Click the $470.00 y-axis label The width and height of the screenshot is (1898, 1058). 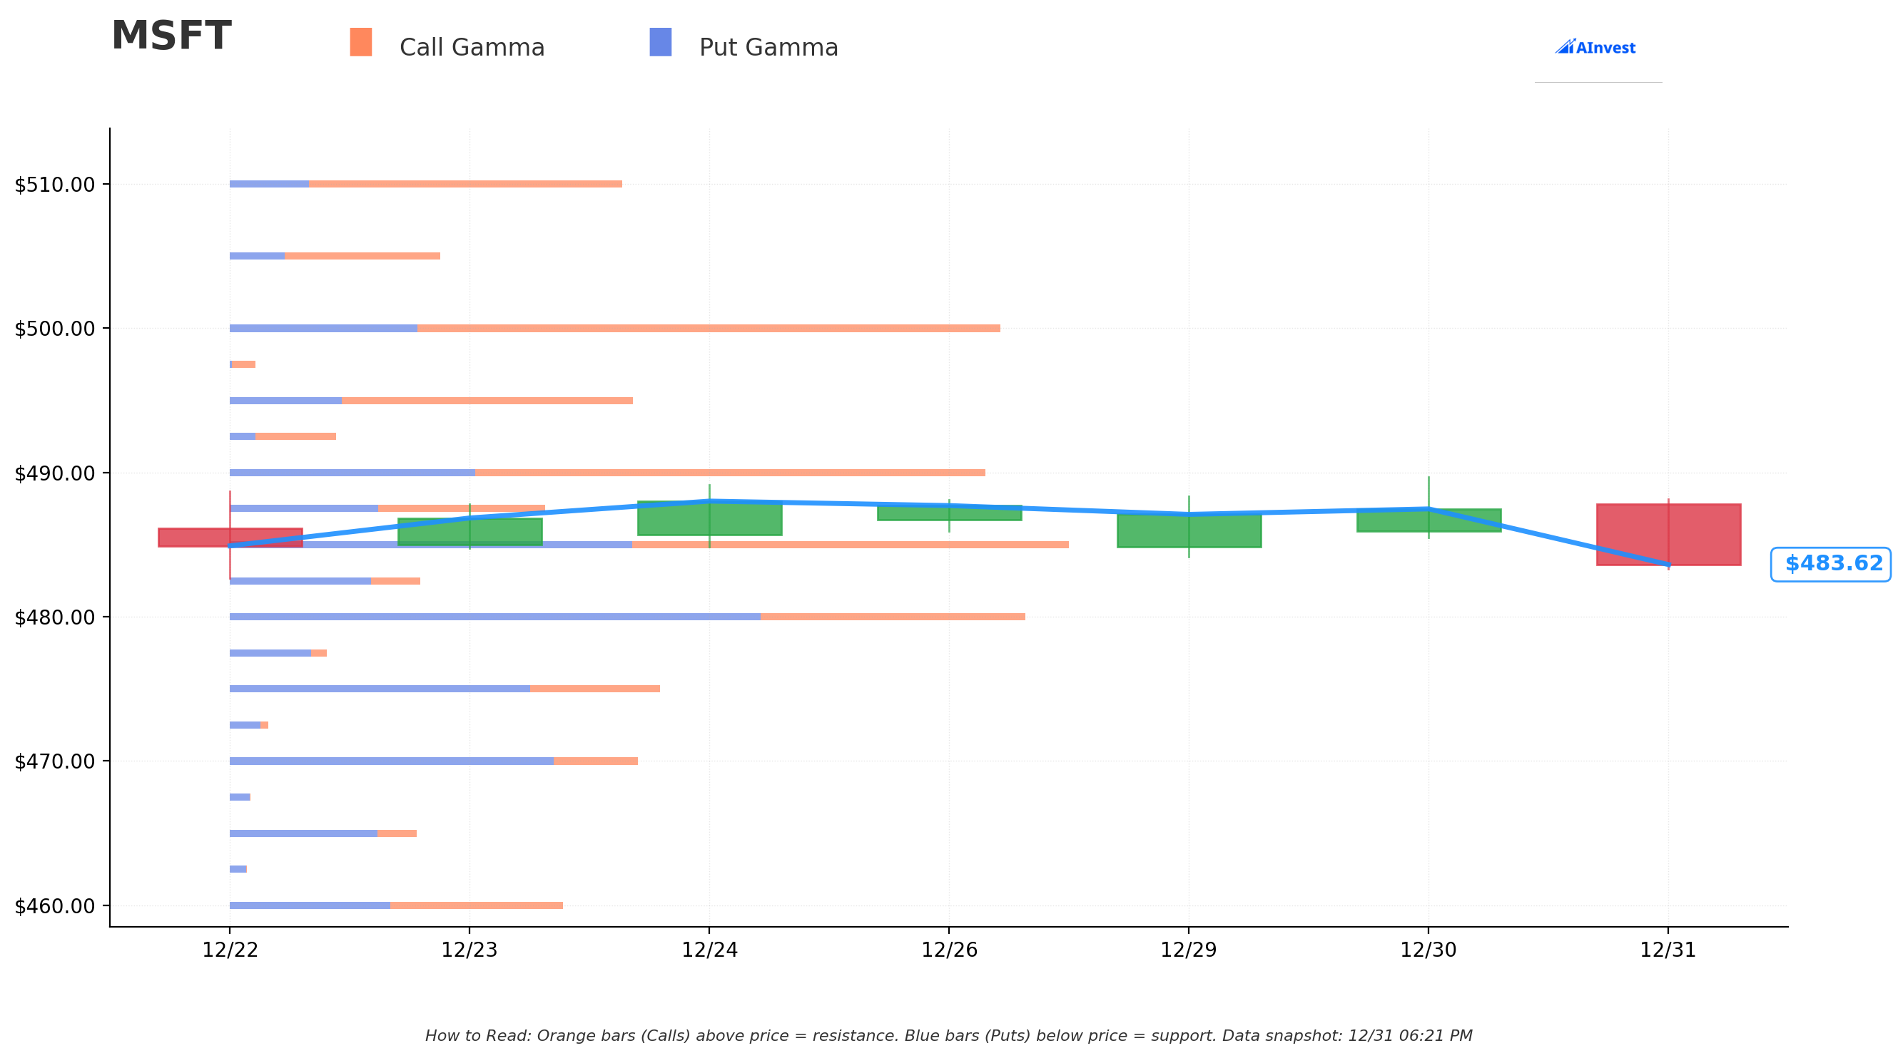(x=55, y=761)
